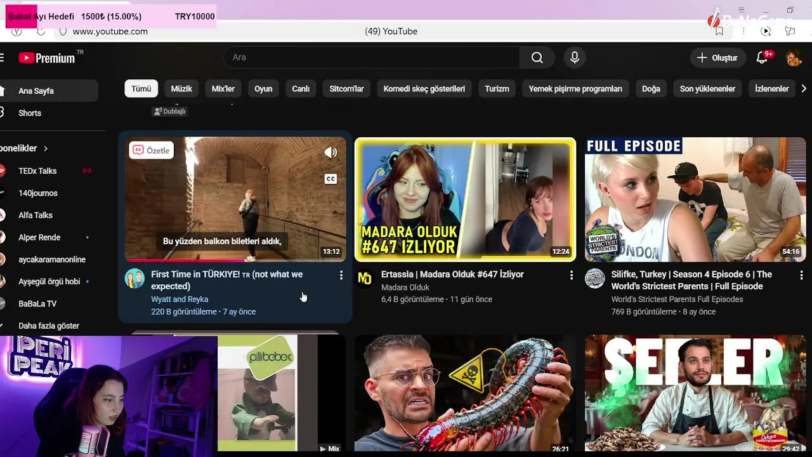Select the Tümü category chip
This screenshot has height=457, width=812.
pos(141,89)
